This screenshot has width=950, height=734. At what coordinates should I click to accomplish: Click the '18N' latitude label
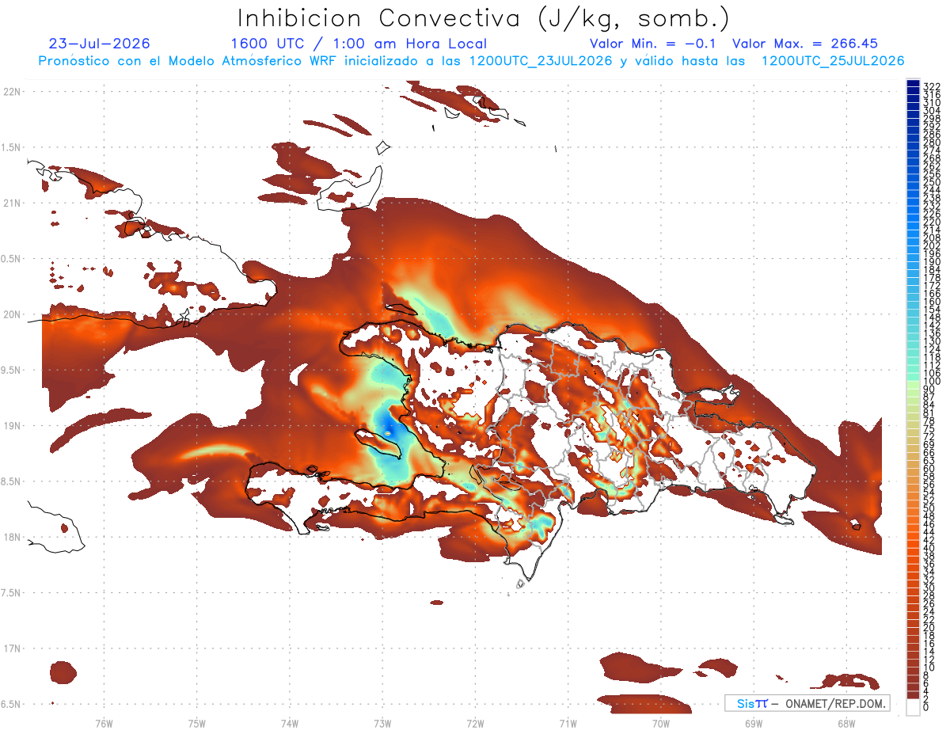(12, 537)
